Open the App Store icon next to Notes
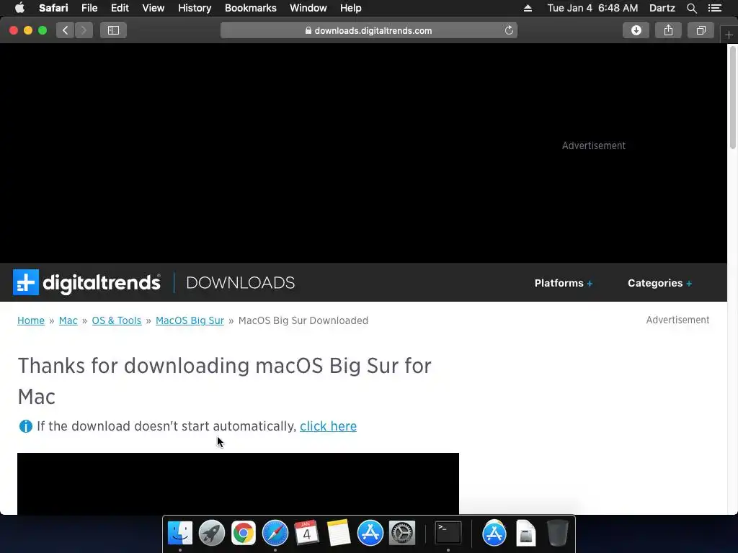 pos(370,534)
